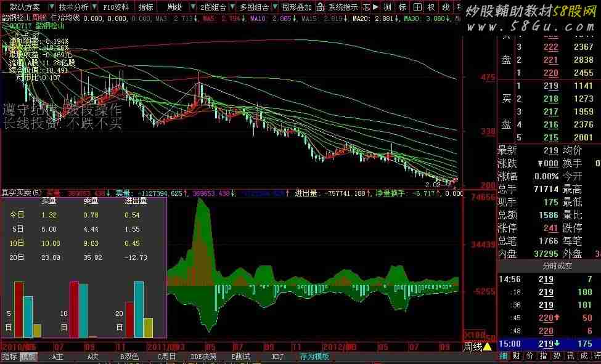Click the yellow triangle next to 周线
Viewport: 601px width, 364px height.
(487, 347)
